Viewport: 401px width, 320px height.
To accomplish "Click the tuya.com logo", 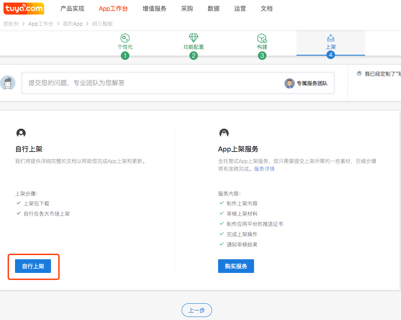I will [24, 8].
